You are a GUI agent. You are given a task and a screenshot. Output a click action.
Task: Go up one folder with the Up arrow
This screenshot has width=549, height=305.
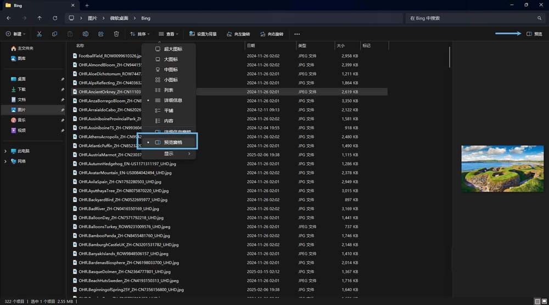coord(40,18)
